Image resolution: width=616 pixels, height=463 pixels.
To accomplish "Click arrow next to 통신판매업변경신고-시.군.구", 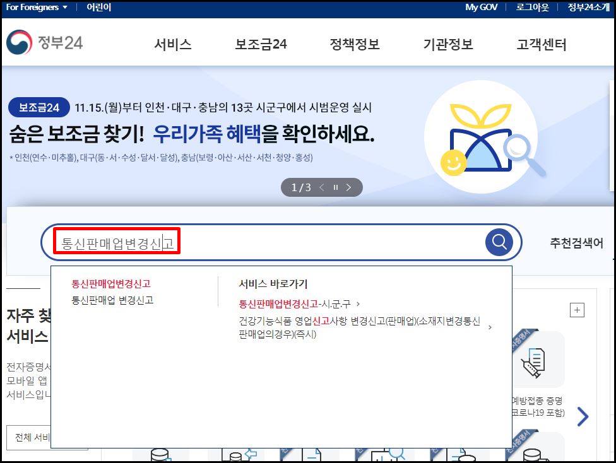I will [358, 303].
